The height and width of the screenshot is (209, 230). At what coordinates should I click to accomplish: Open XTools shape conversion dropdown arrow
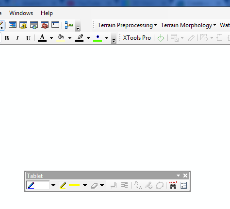click(212, 38)
